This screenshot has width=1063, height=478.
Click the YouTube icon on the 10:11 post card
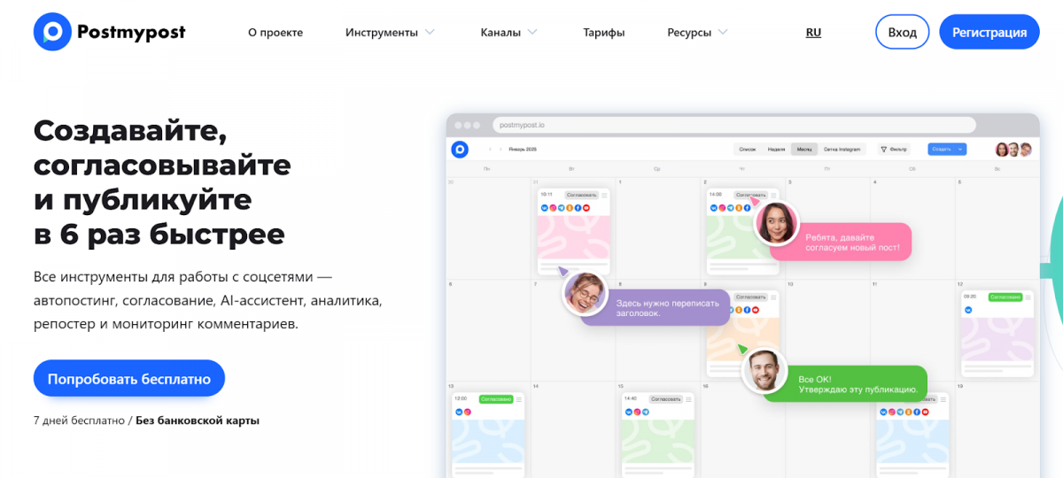[586, 208]
